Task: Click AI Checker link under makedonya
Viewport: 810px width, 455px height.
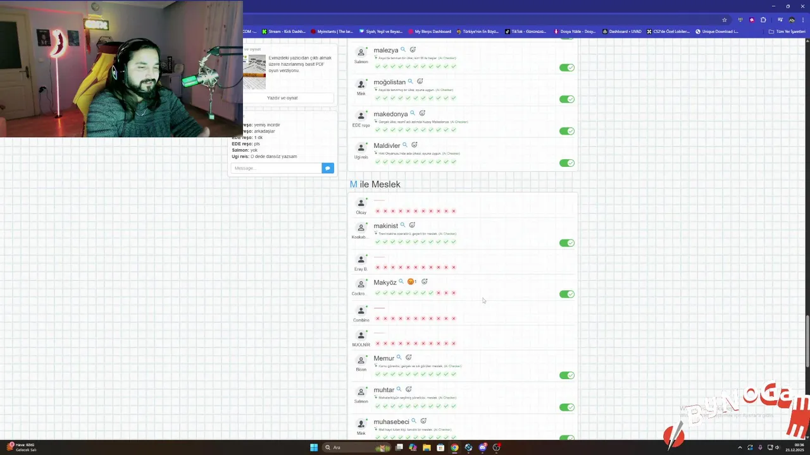Action: pos(459,122)
